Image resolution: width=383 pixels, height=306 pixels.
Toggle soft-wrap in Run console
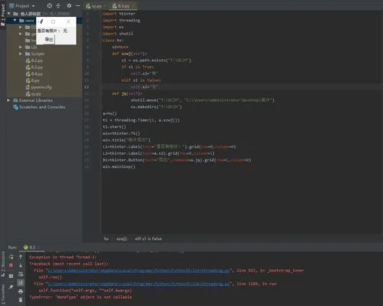point(21,275)
